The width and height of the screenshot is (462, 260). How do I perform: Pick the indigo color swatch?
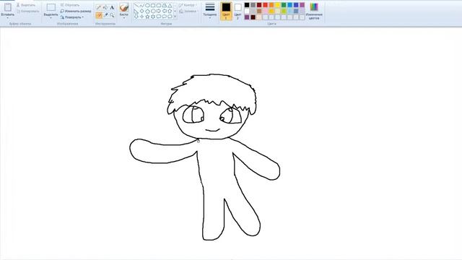click(x=296, y=5)
